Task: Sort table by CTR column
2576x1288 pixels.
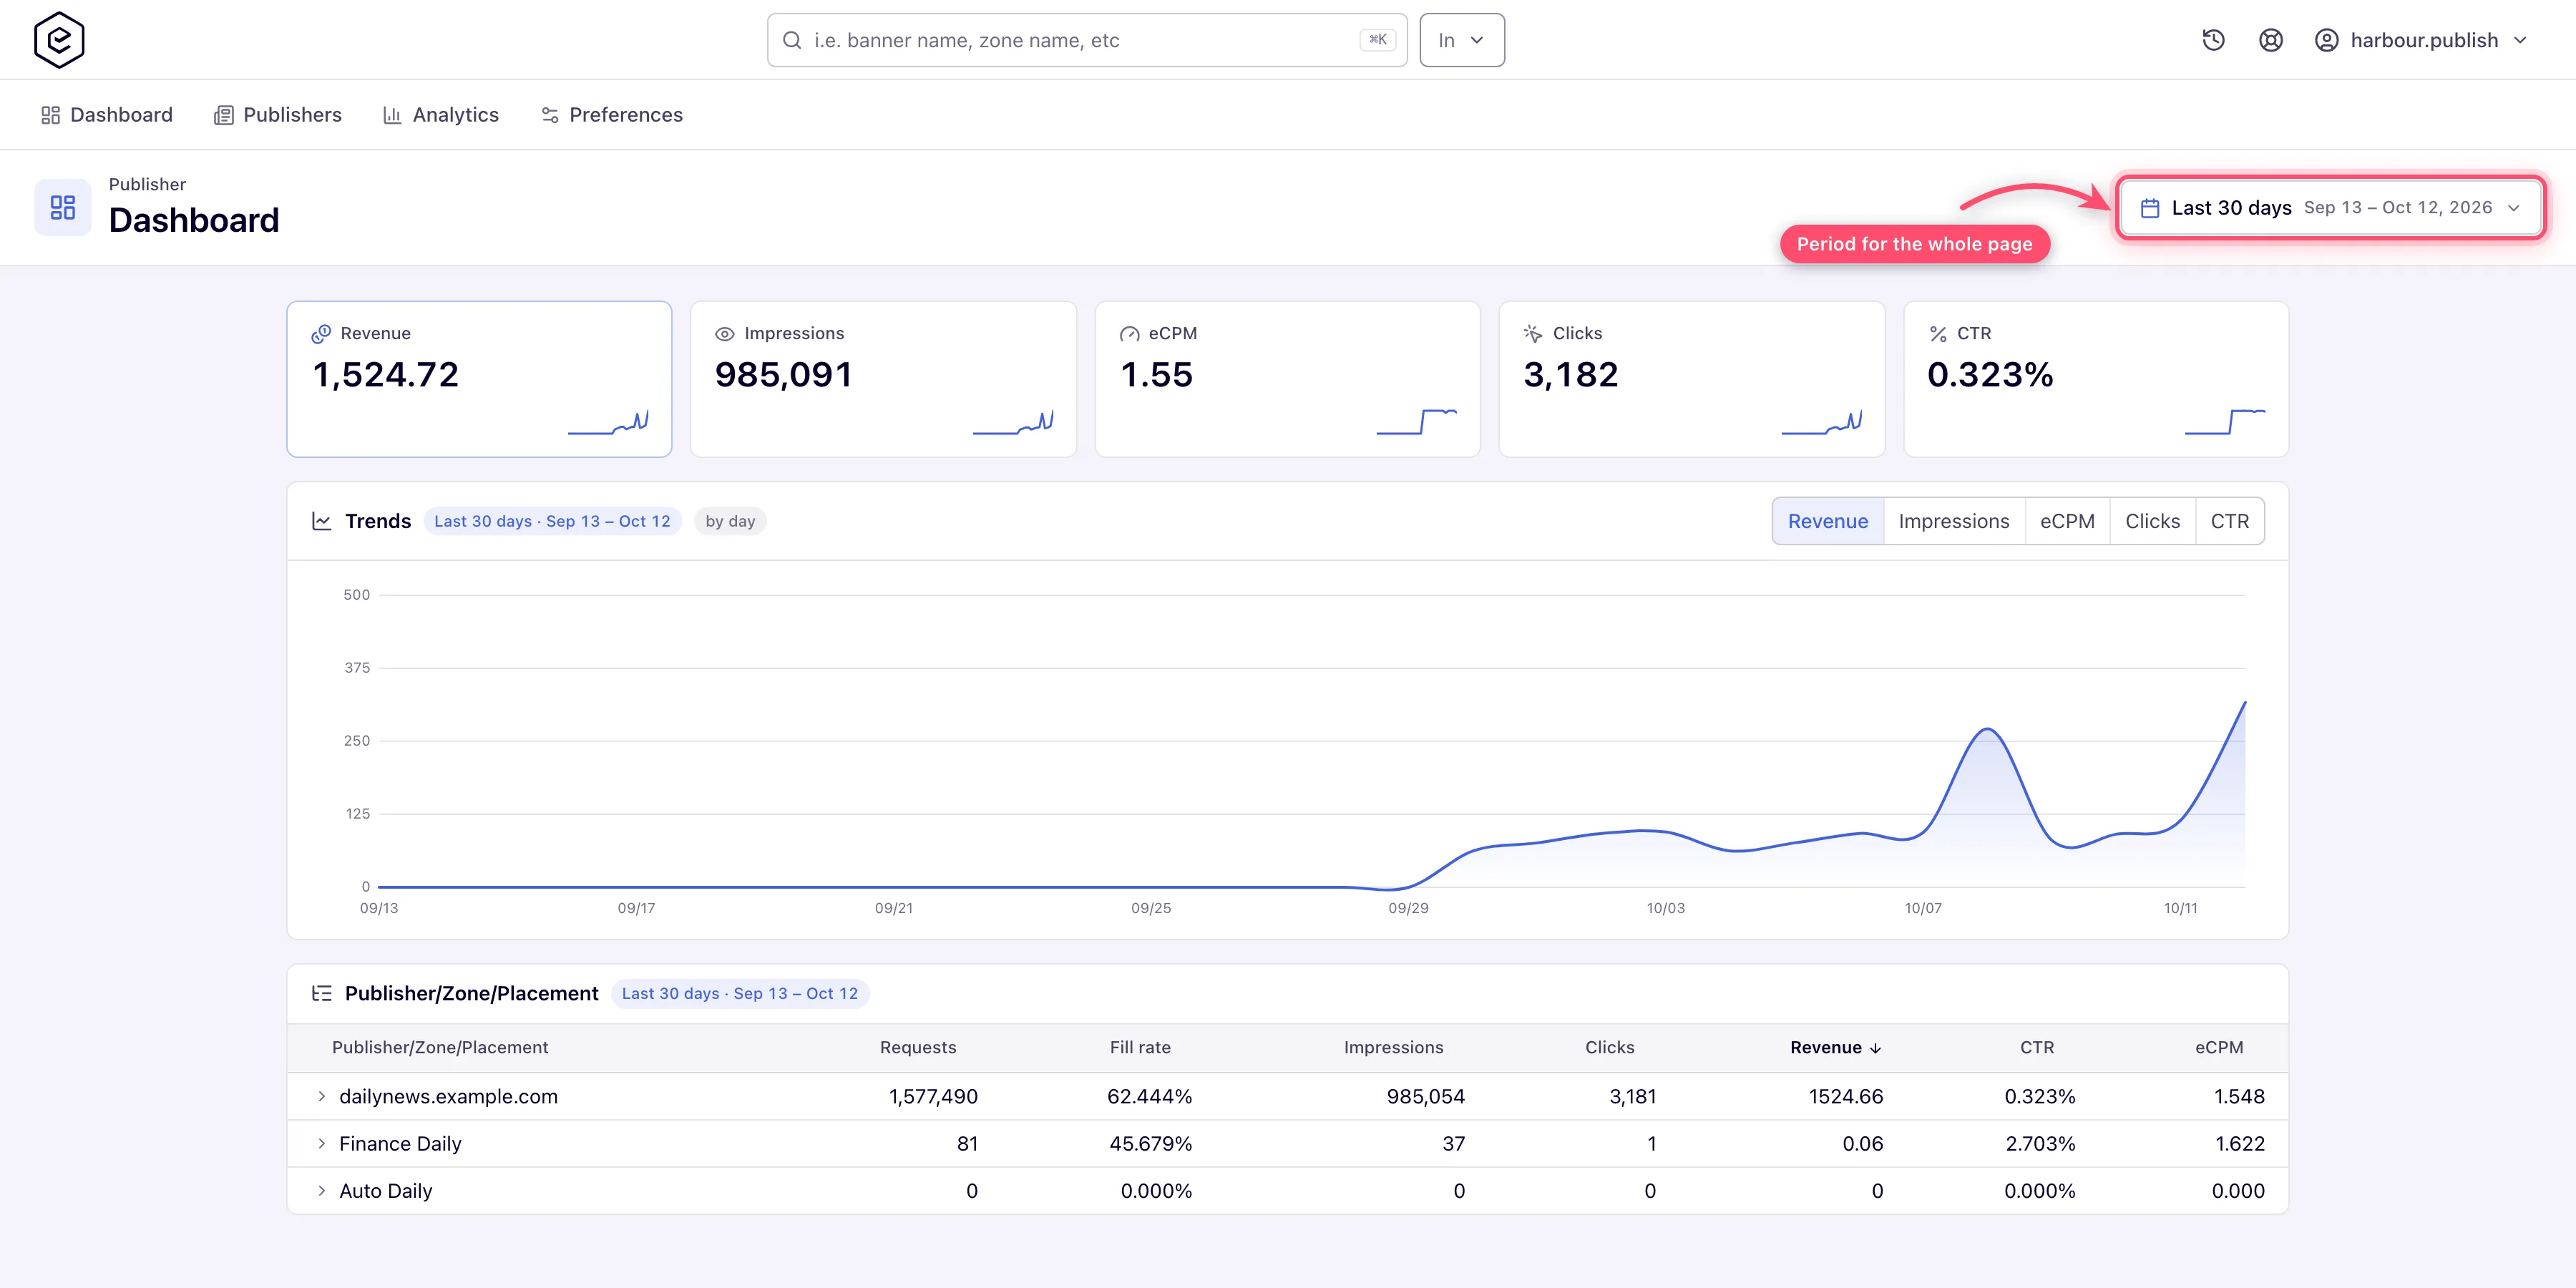Action: (x=2037, y=1048)
